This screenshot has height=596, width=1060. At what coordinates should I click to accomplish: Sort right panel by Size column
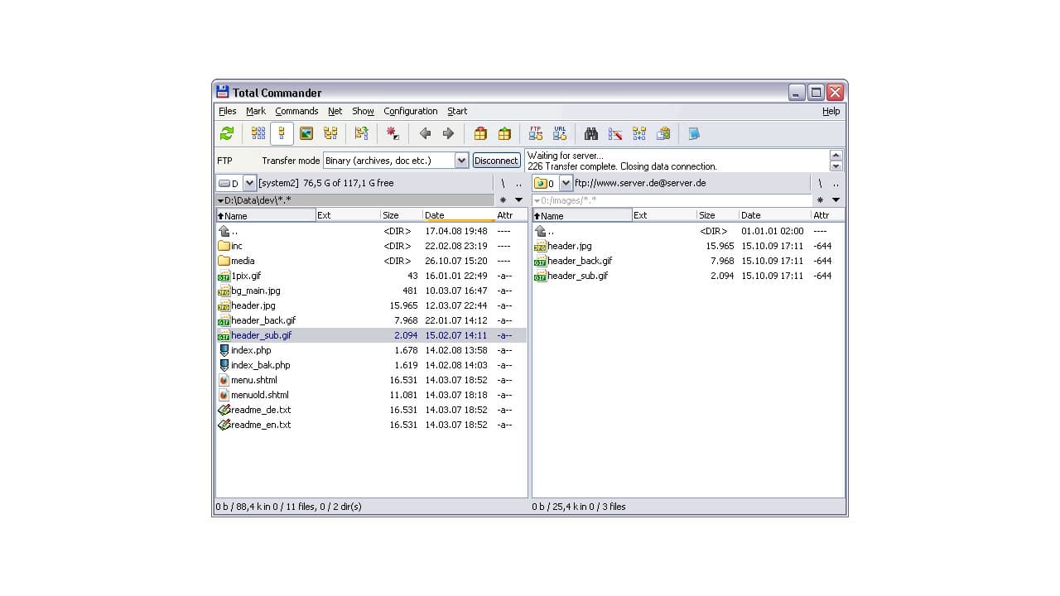tap(708, 215)
